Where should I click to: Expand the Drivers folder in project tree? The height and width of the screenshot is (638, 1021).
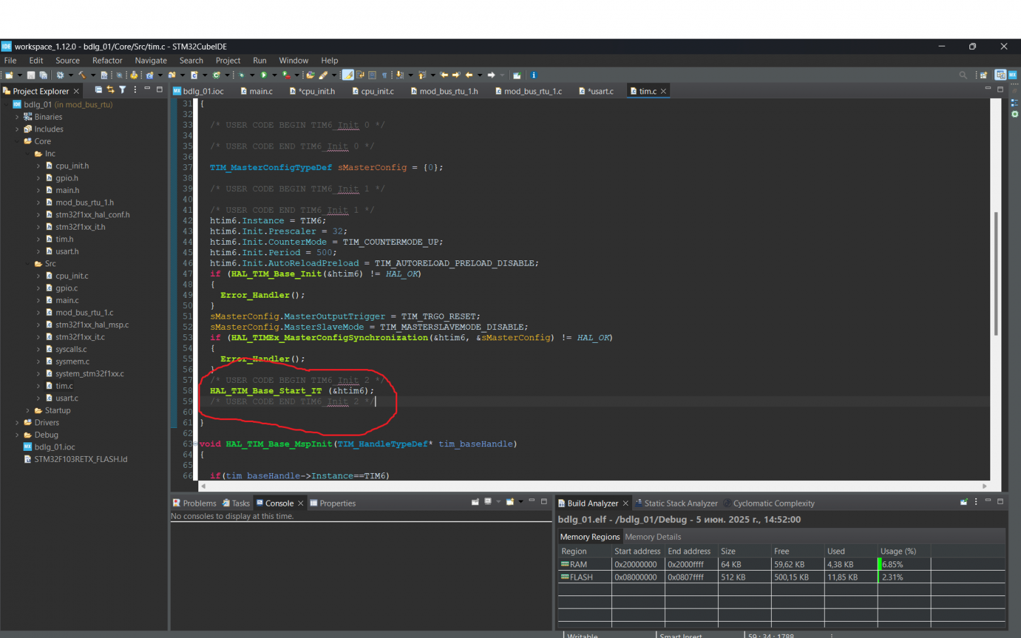[x=17, y=423]
